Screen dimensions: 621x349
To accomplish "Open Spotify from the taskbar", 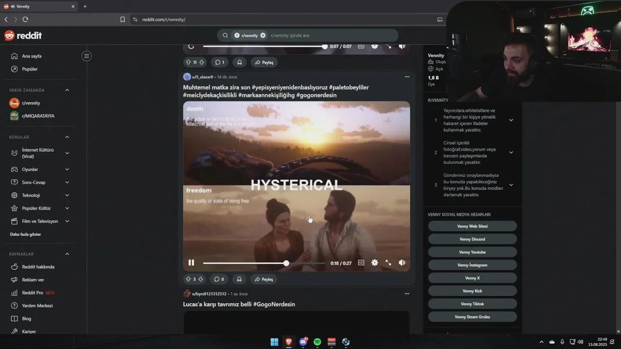I will (317, 342).
